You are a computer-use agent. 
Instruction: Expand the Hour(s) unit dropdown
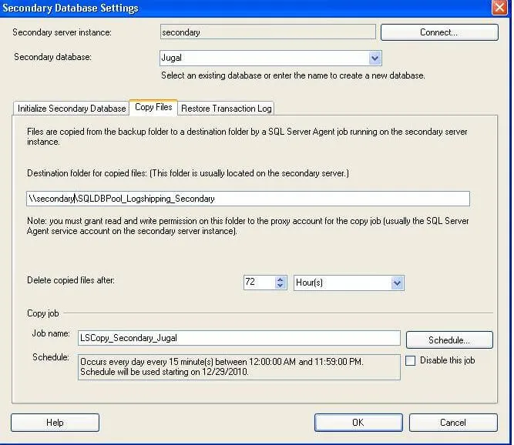(x=397, y=283)
